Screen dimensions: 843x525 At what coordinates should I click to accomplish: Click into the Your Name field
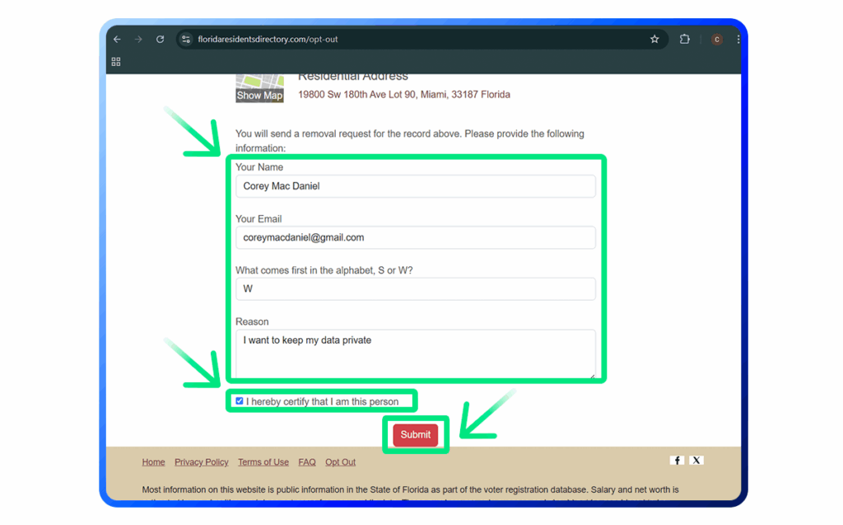[x=415, y=186]
